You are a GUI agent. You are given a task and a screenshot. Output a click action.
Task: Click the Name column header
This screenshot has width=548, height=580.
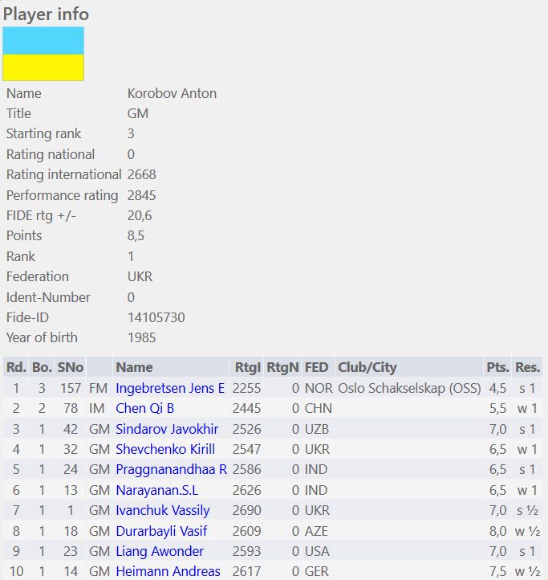pos(134,367)
